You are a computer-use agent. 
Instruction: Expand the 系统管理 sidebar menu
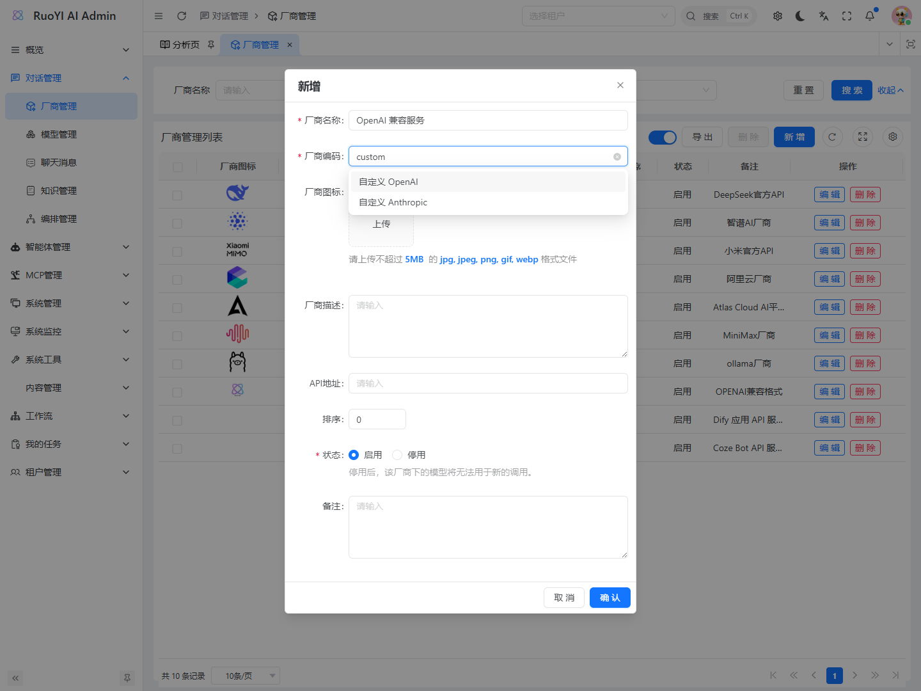pyautogui.click(x=70, y=303)
